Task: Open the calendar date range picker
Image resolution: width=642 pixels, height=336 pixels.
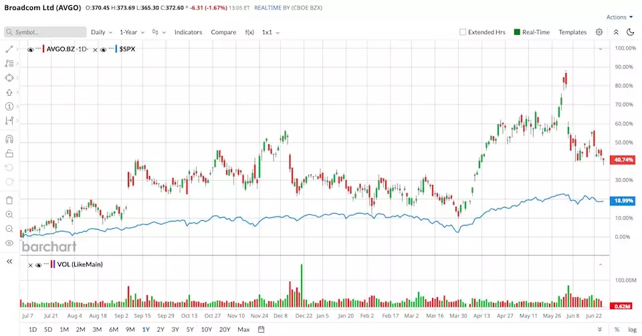Action: coord(261,329)
